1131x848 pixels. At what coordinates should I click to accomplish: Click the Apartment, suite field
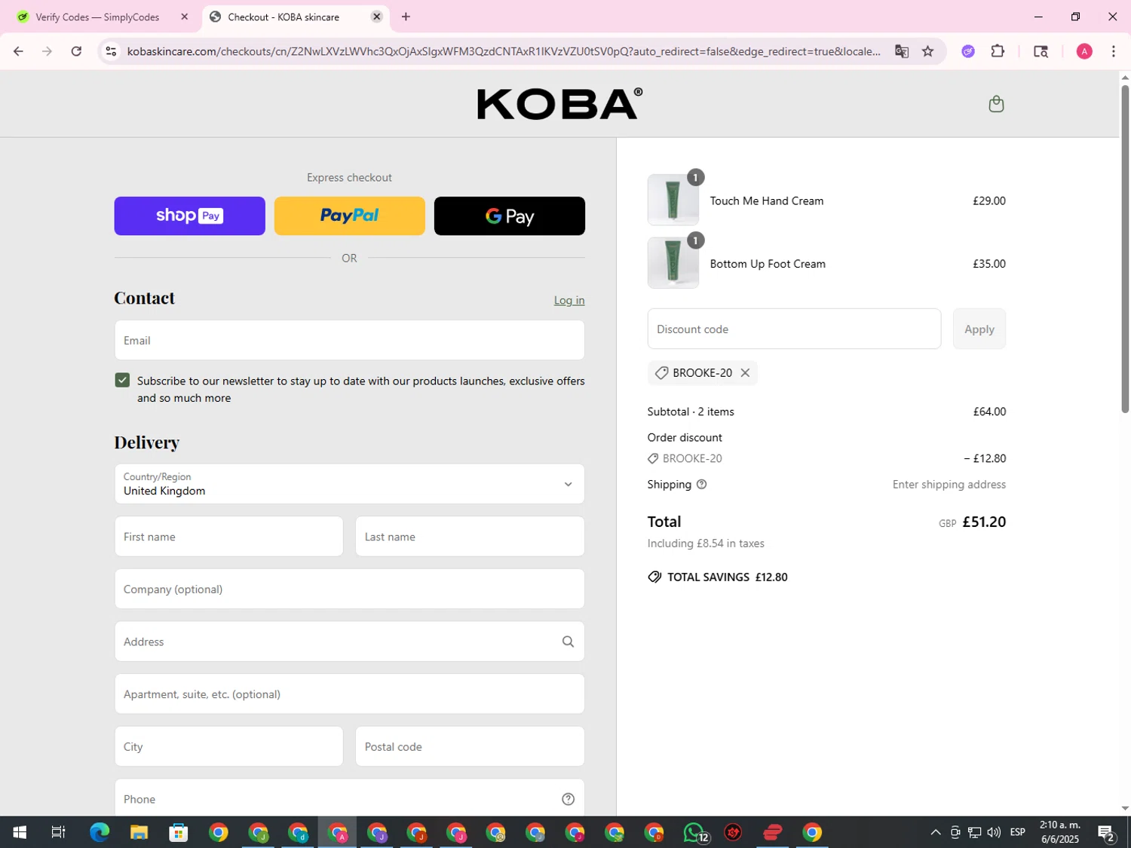coord(349,694)
